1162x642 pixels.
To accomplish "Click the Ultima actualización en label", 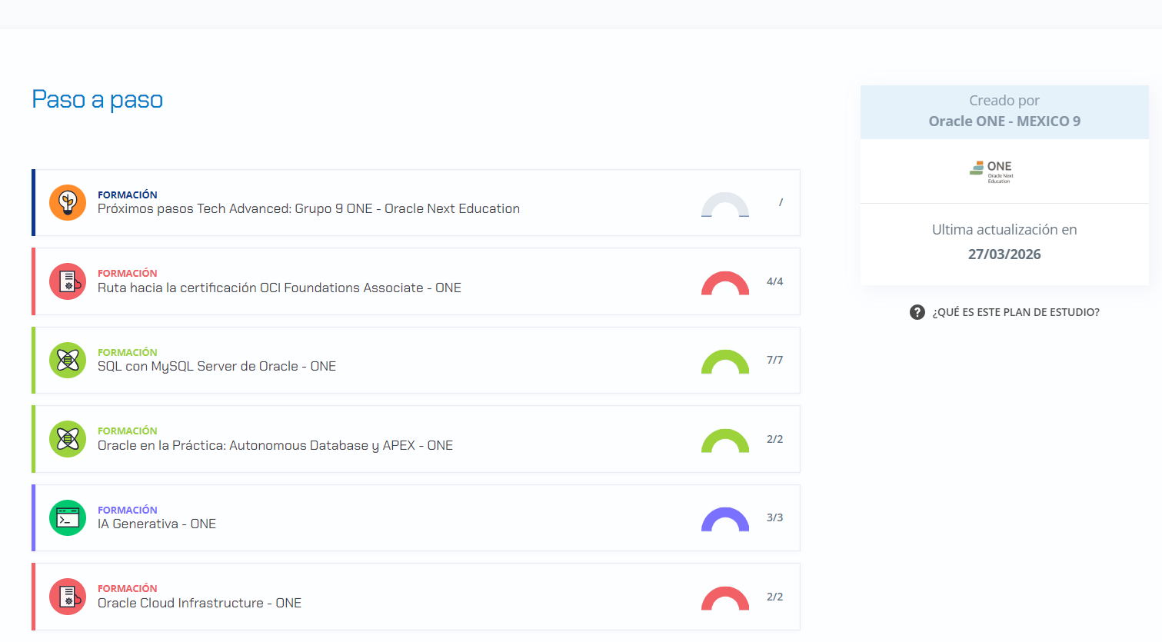I will 1004,230.
